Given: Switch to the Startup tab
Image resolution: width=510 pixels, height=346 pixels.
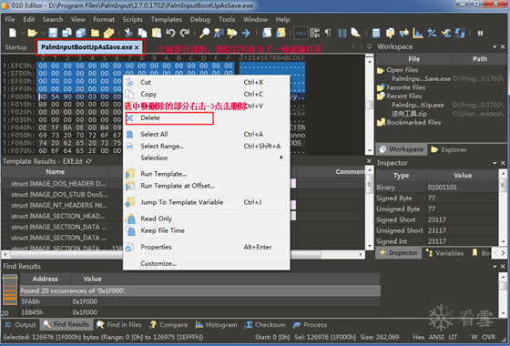Looking at the screenshot, I should click(x=16, y=47).
